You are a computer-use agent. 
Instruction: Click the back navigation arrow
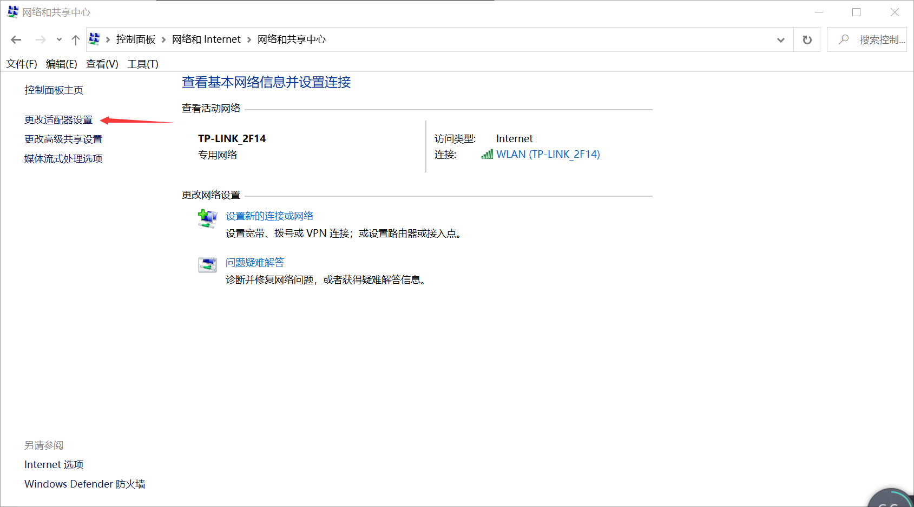click(16, 39)
